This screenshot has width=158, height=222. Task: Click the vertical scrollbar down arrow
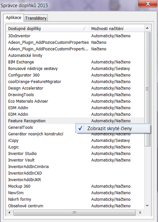pos(147,206)
